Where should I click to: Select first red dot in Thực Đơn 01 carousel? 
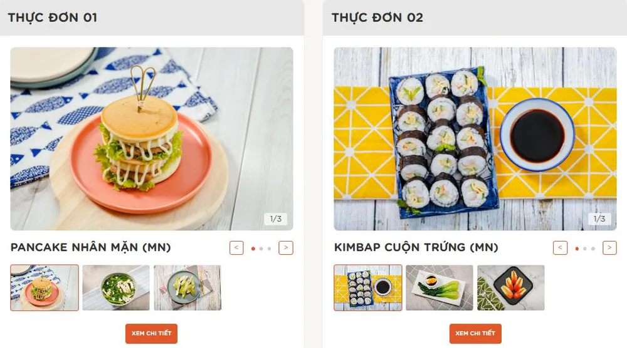tap(253, 248)
